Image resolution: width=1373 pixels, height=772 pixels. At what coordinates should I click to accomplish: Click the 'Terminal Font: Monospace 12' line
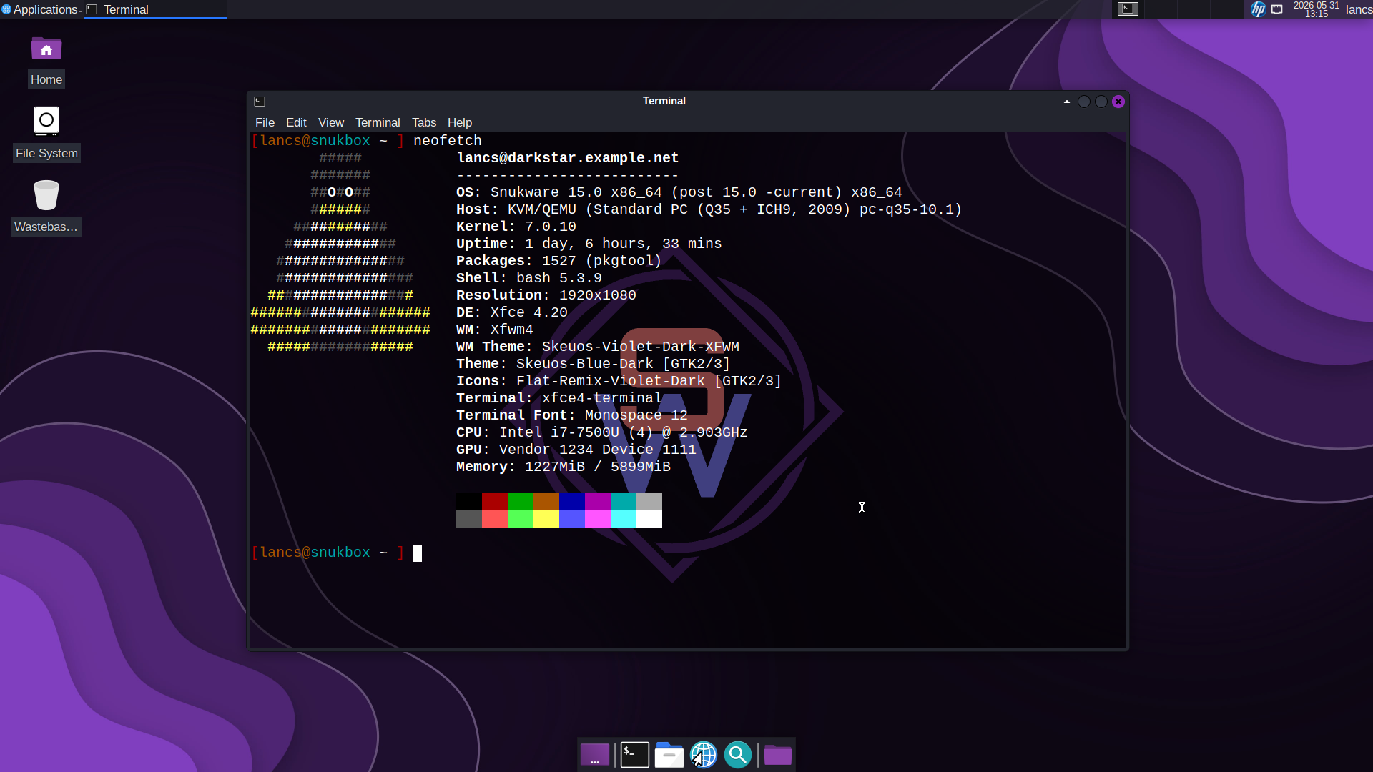coord(572,415)
